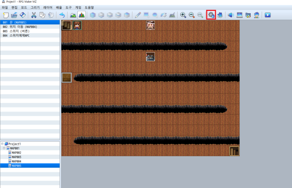Open the 도움말 menu

(x=89, y=7)
